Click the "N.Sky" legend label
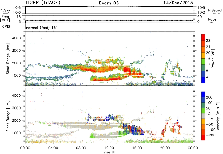Screen dimensions: 223x154 pyautogui.click(x=5, y=10)
